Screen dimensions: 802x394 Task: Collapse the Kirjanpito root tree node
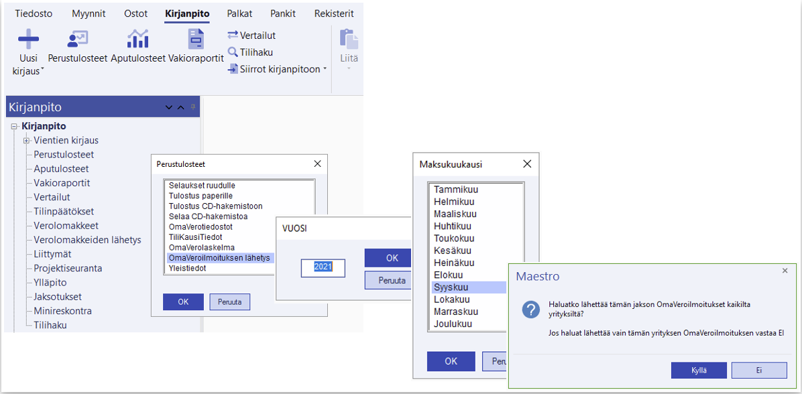pos(14,127)
